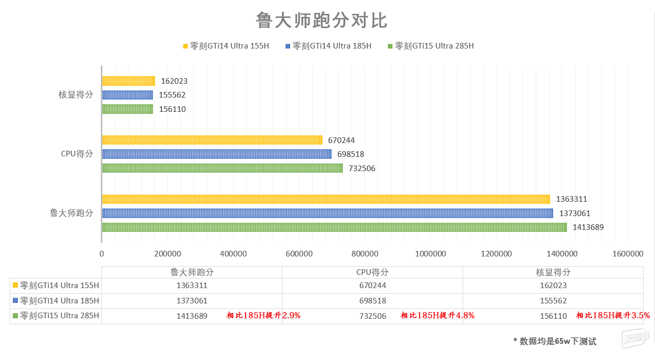Image resolution: width=655 pixels, height=354 pixels.
Task: Select the green bar in the 核显得分 group
Action: [x=127, y=109]
